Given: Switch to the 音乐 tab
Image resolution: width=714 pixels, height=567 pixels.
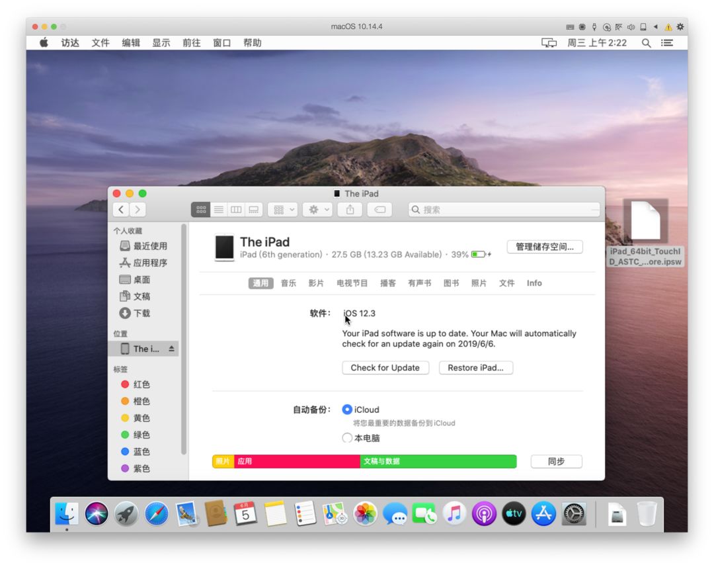Looking at the screenshot, I should (288, 283).
